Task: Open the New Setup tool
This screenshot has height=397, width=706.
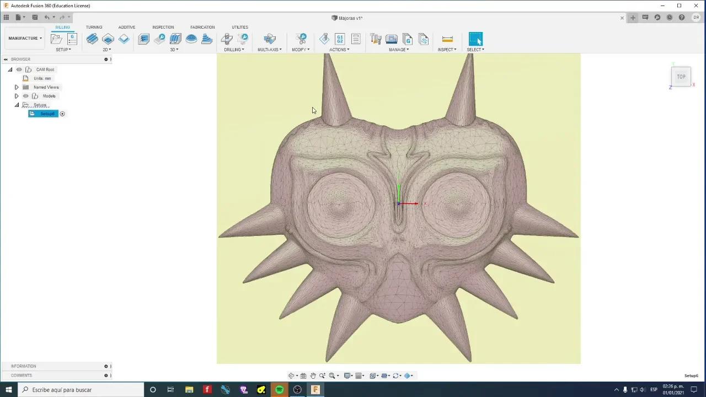Action: point(56,39)
